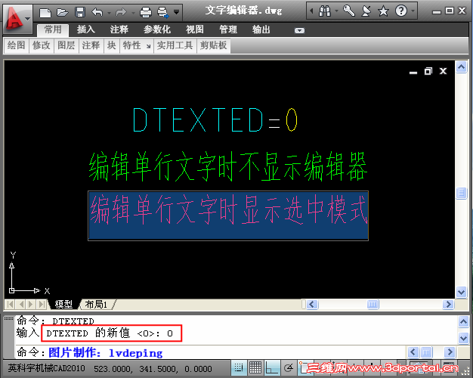This screenshot has height=378, width=473.
Task: Select the 模型 layout tab
Action: [63, 305]
